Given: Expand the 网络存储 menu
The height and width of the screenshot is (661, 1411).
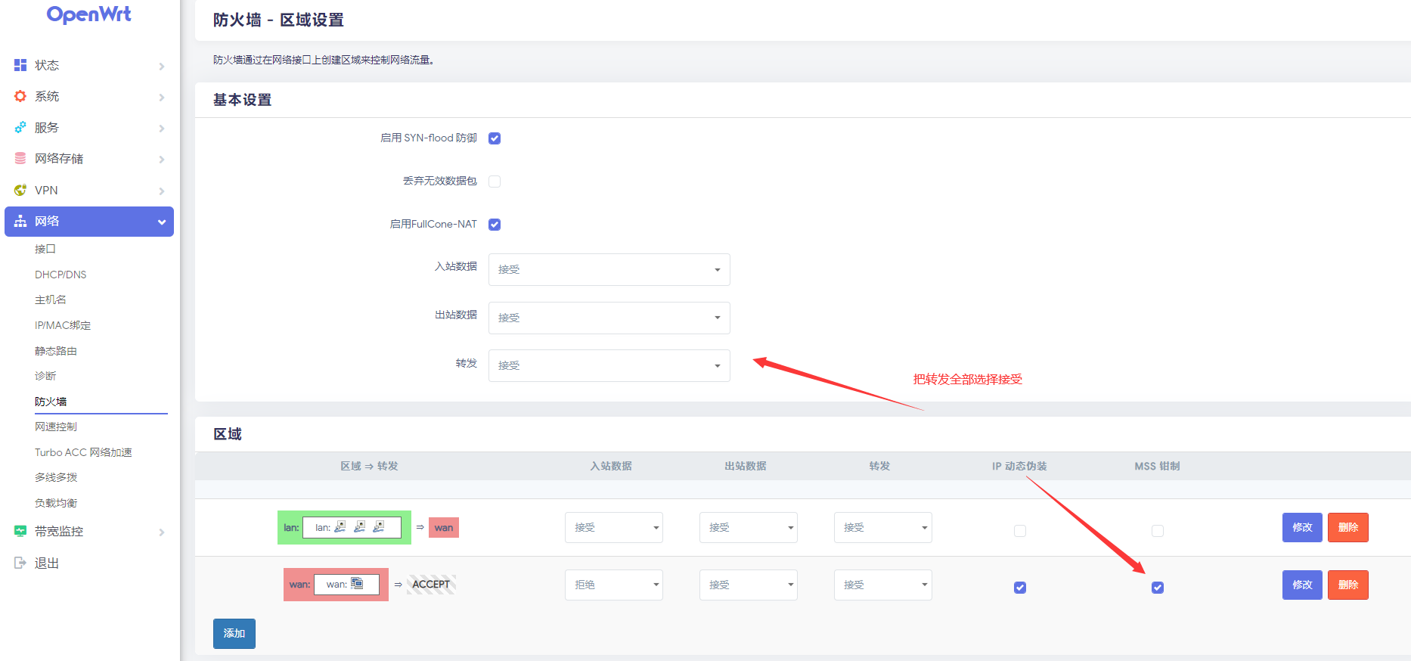Looking at the screenshot, I should coord(89,158).
